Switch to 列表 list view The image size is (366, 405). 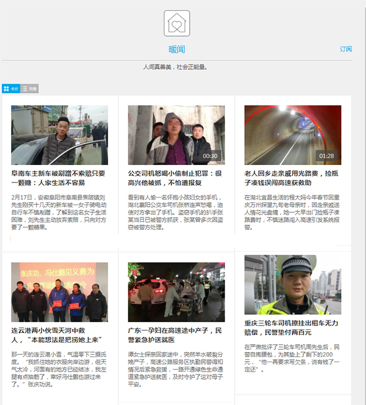point(30,89)
